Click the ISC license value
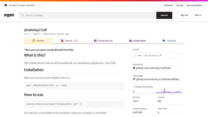The height and width of the screenshot is (117, 208). coord(159,101)
